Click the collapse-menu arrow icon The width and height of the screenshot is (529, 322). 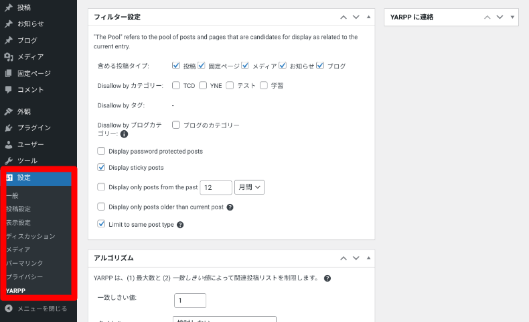point(9,309)
